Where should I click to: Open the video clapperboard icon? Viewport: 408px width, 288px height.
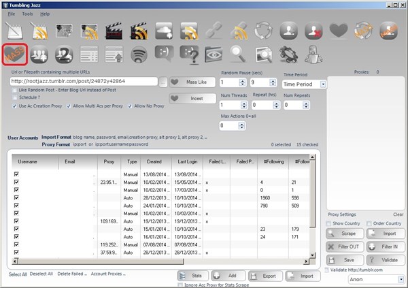[x=114, y=31]
